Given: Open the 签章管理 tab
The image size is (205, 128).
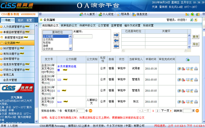Looking at the screenshot, I should 116,25.
